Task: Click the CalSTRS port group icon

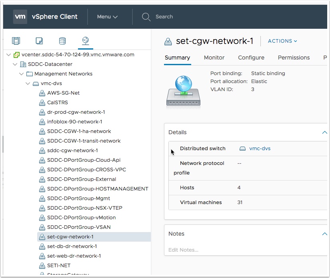Action: tap(42, 103)
